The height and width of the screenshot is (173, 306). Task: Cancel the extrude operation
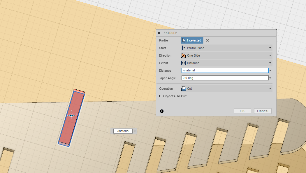tap(263, 111)
